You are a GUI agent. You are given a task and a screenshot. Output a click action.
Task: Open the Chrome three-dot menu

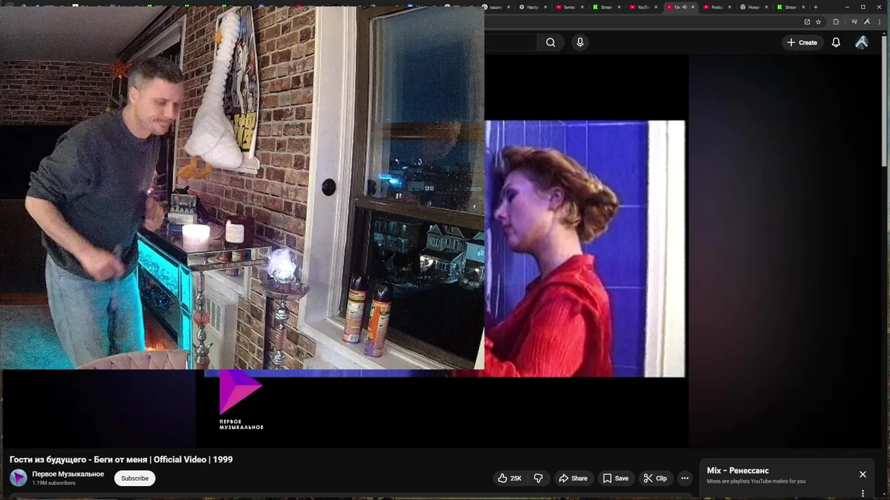(x=880, y=22)
